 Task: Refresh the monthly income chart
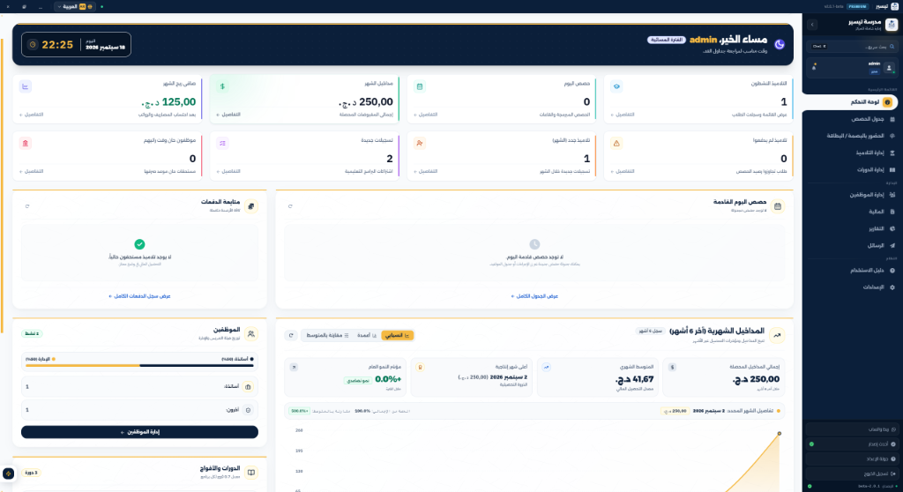pos(291,335)
